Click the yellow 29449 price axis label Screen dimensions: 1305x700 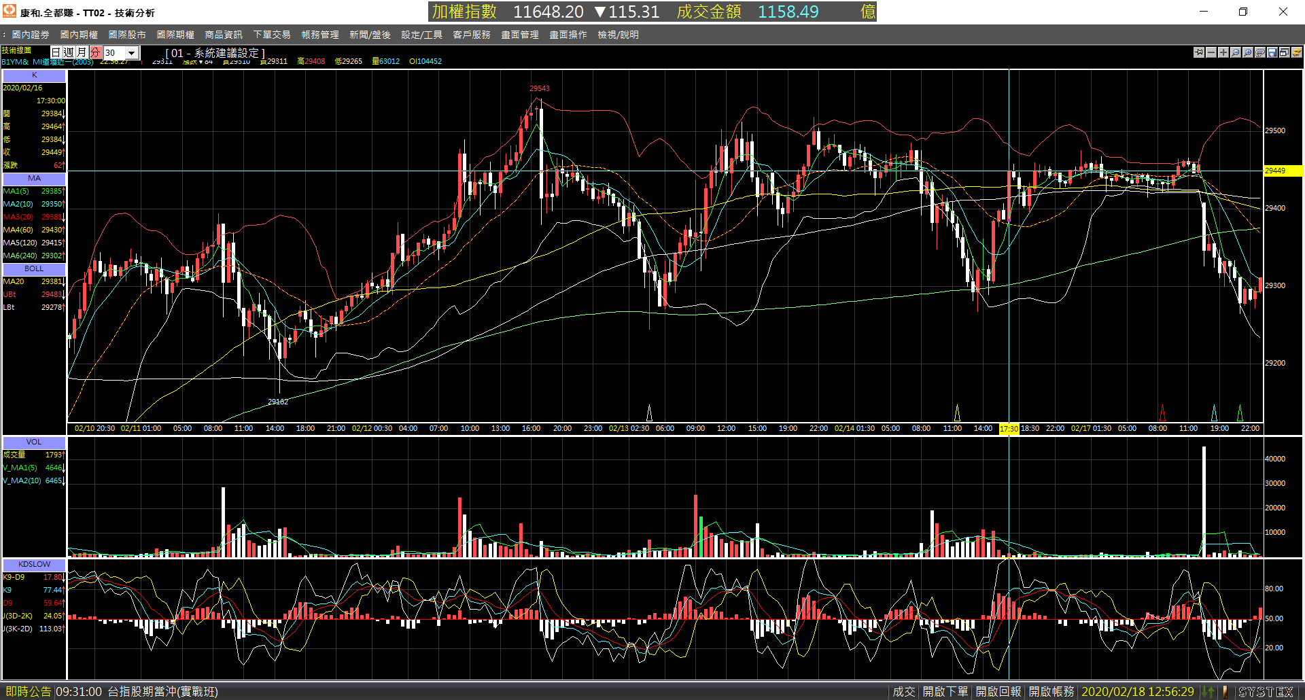(1283, 171)
